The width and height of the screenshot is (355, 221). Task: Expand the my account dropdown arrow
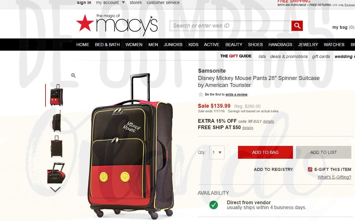[x=123, y=2]
